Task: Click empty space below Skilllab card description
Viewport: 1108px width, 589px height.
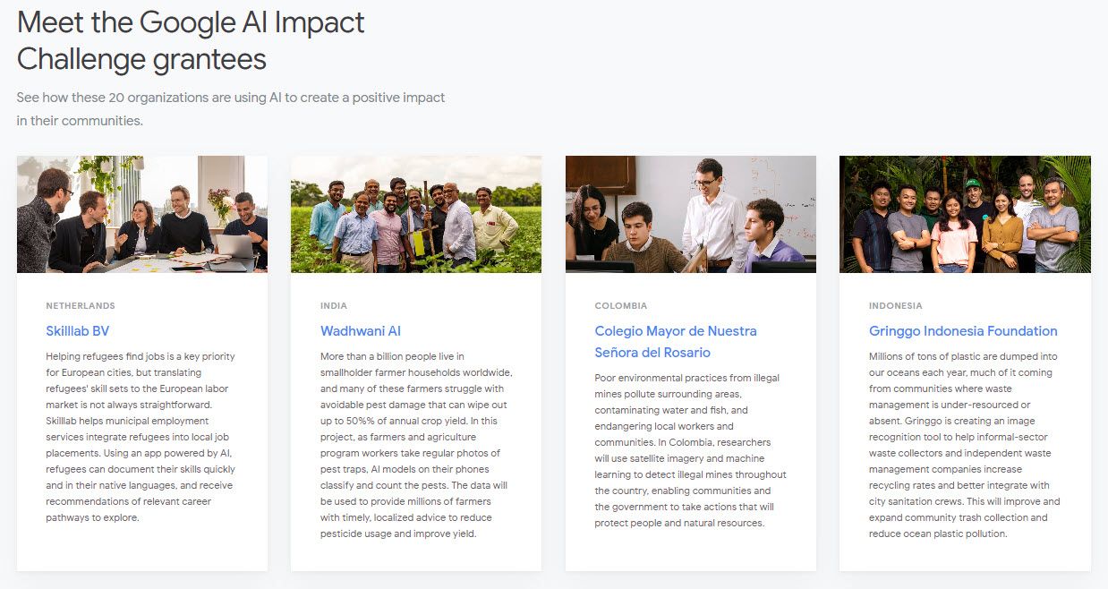Action: pyautogui.click(x=141, y=548)
